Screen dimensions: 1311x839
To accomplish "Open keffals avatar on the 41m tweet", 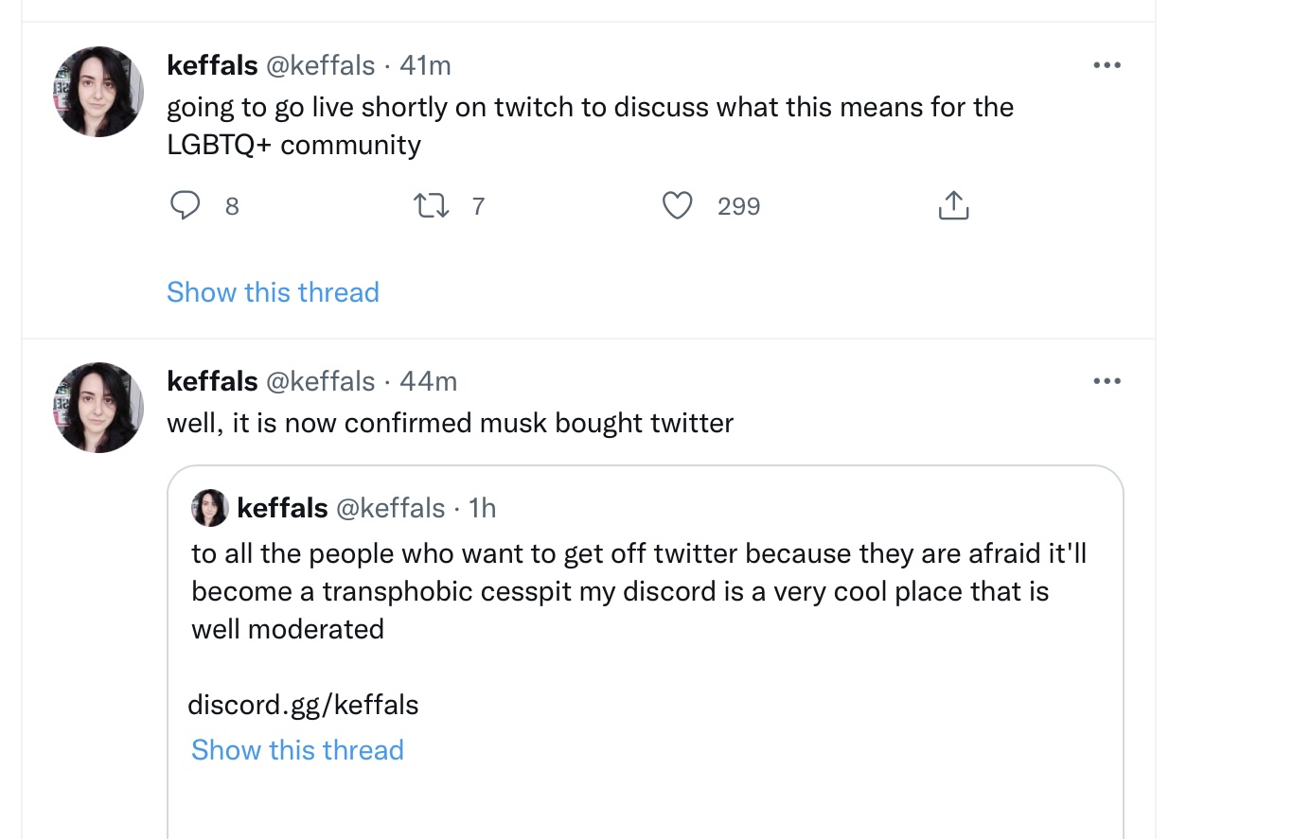I will click(x=98, y=92).
